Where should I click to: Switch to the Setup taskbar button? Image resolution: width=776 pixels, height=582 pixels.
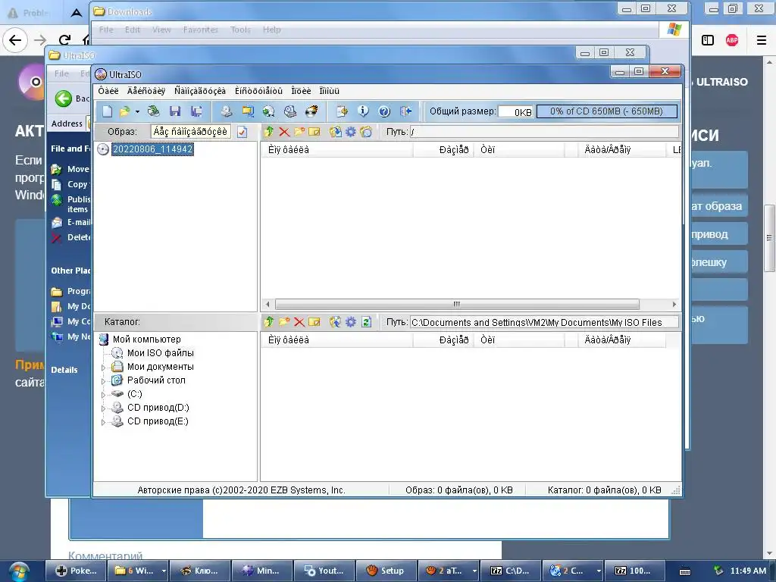[386, 571]
